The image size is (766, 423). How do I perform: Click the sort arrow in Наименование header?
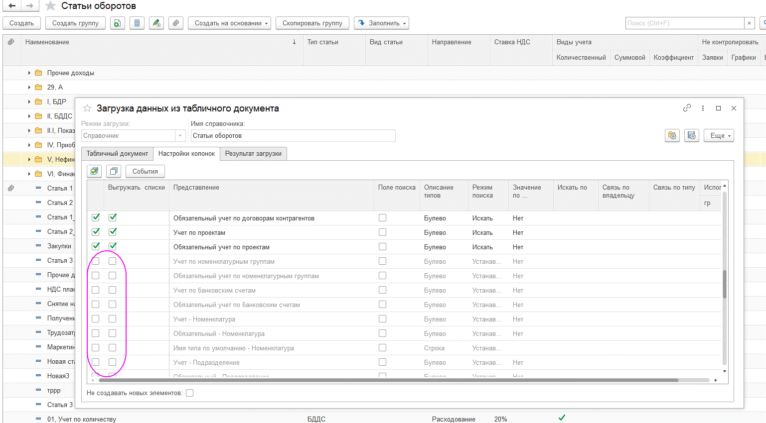point(294,42)
